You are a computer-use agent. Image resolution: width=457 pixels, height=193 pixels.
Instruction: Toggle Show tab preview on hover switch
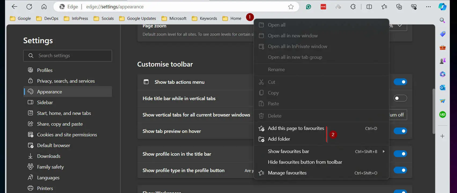click(400, 131)
